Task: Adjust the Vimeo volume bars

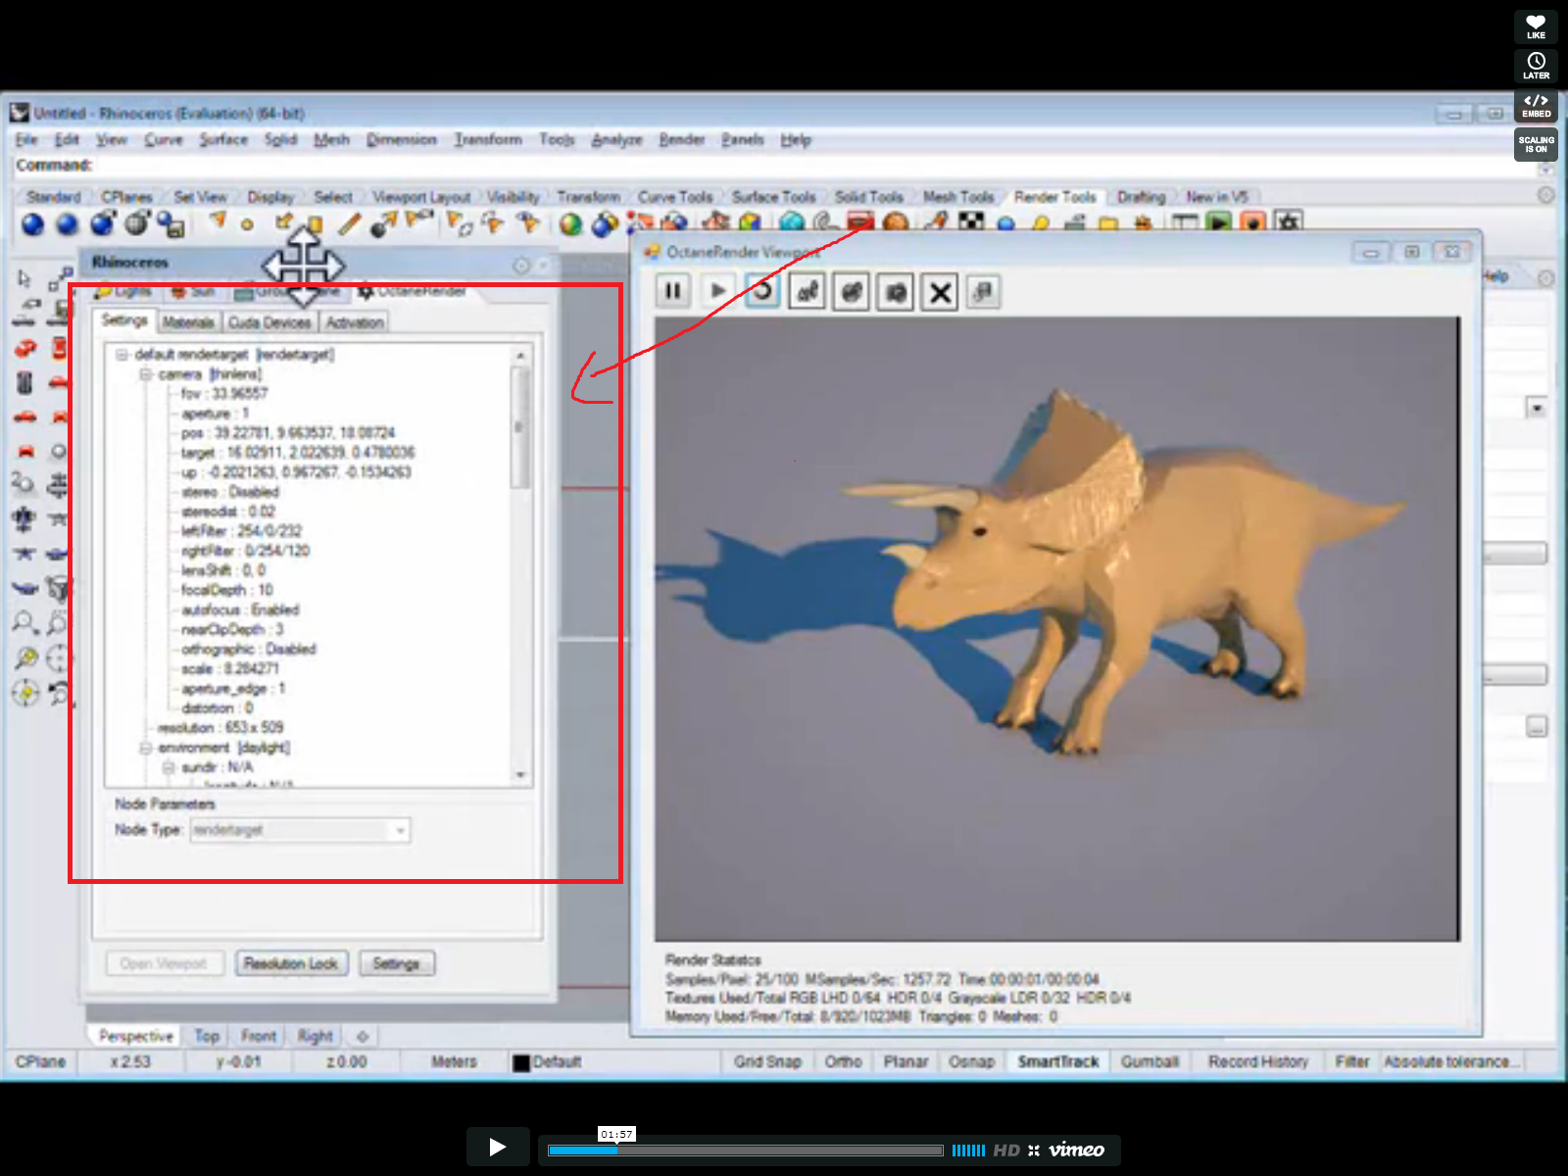Action: coord(968,1151)
